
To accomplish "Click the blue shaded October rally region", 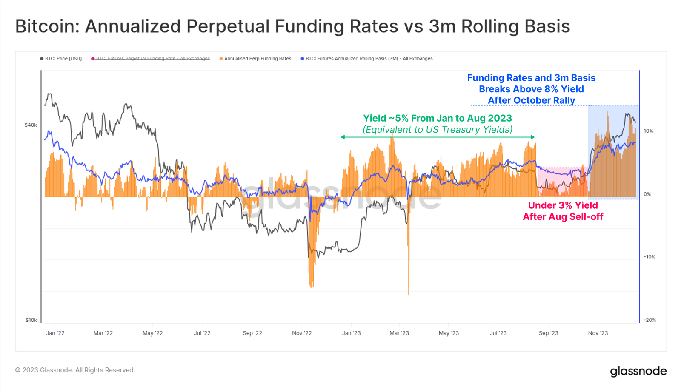I will click(x=613, y=152).
